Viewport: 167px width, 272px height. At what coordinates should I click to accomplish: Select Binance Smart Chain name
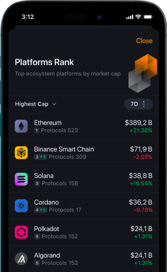click(x=64, y=149)
